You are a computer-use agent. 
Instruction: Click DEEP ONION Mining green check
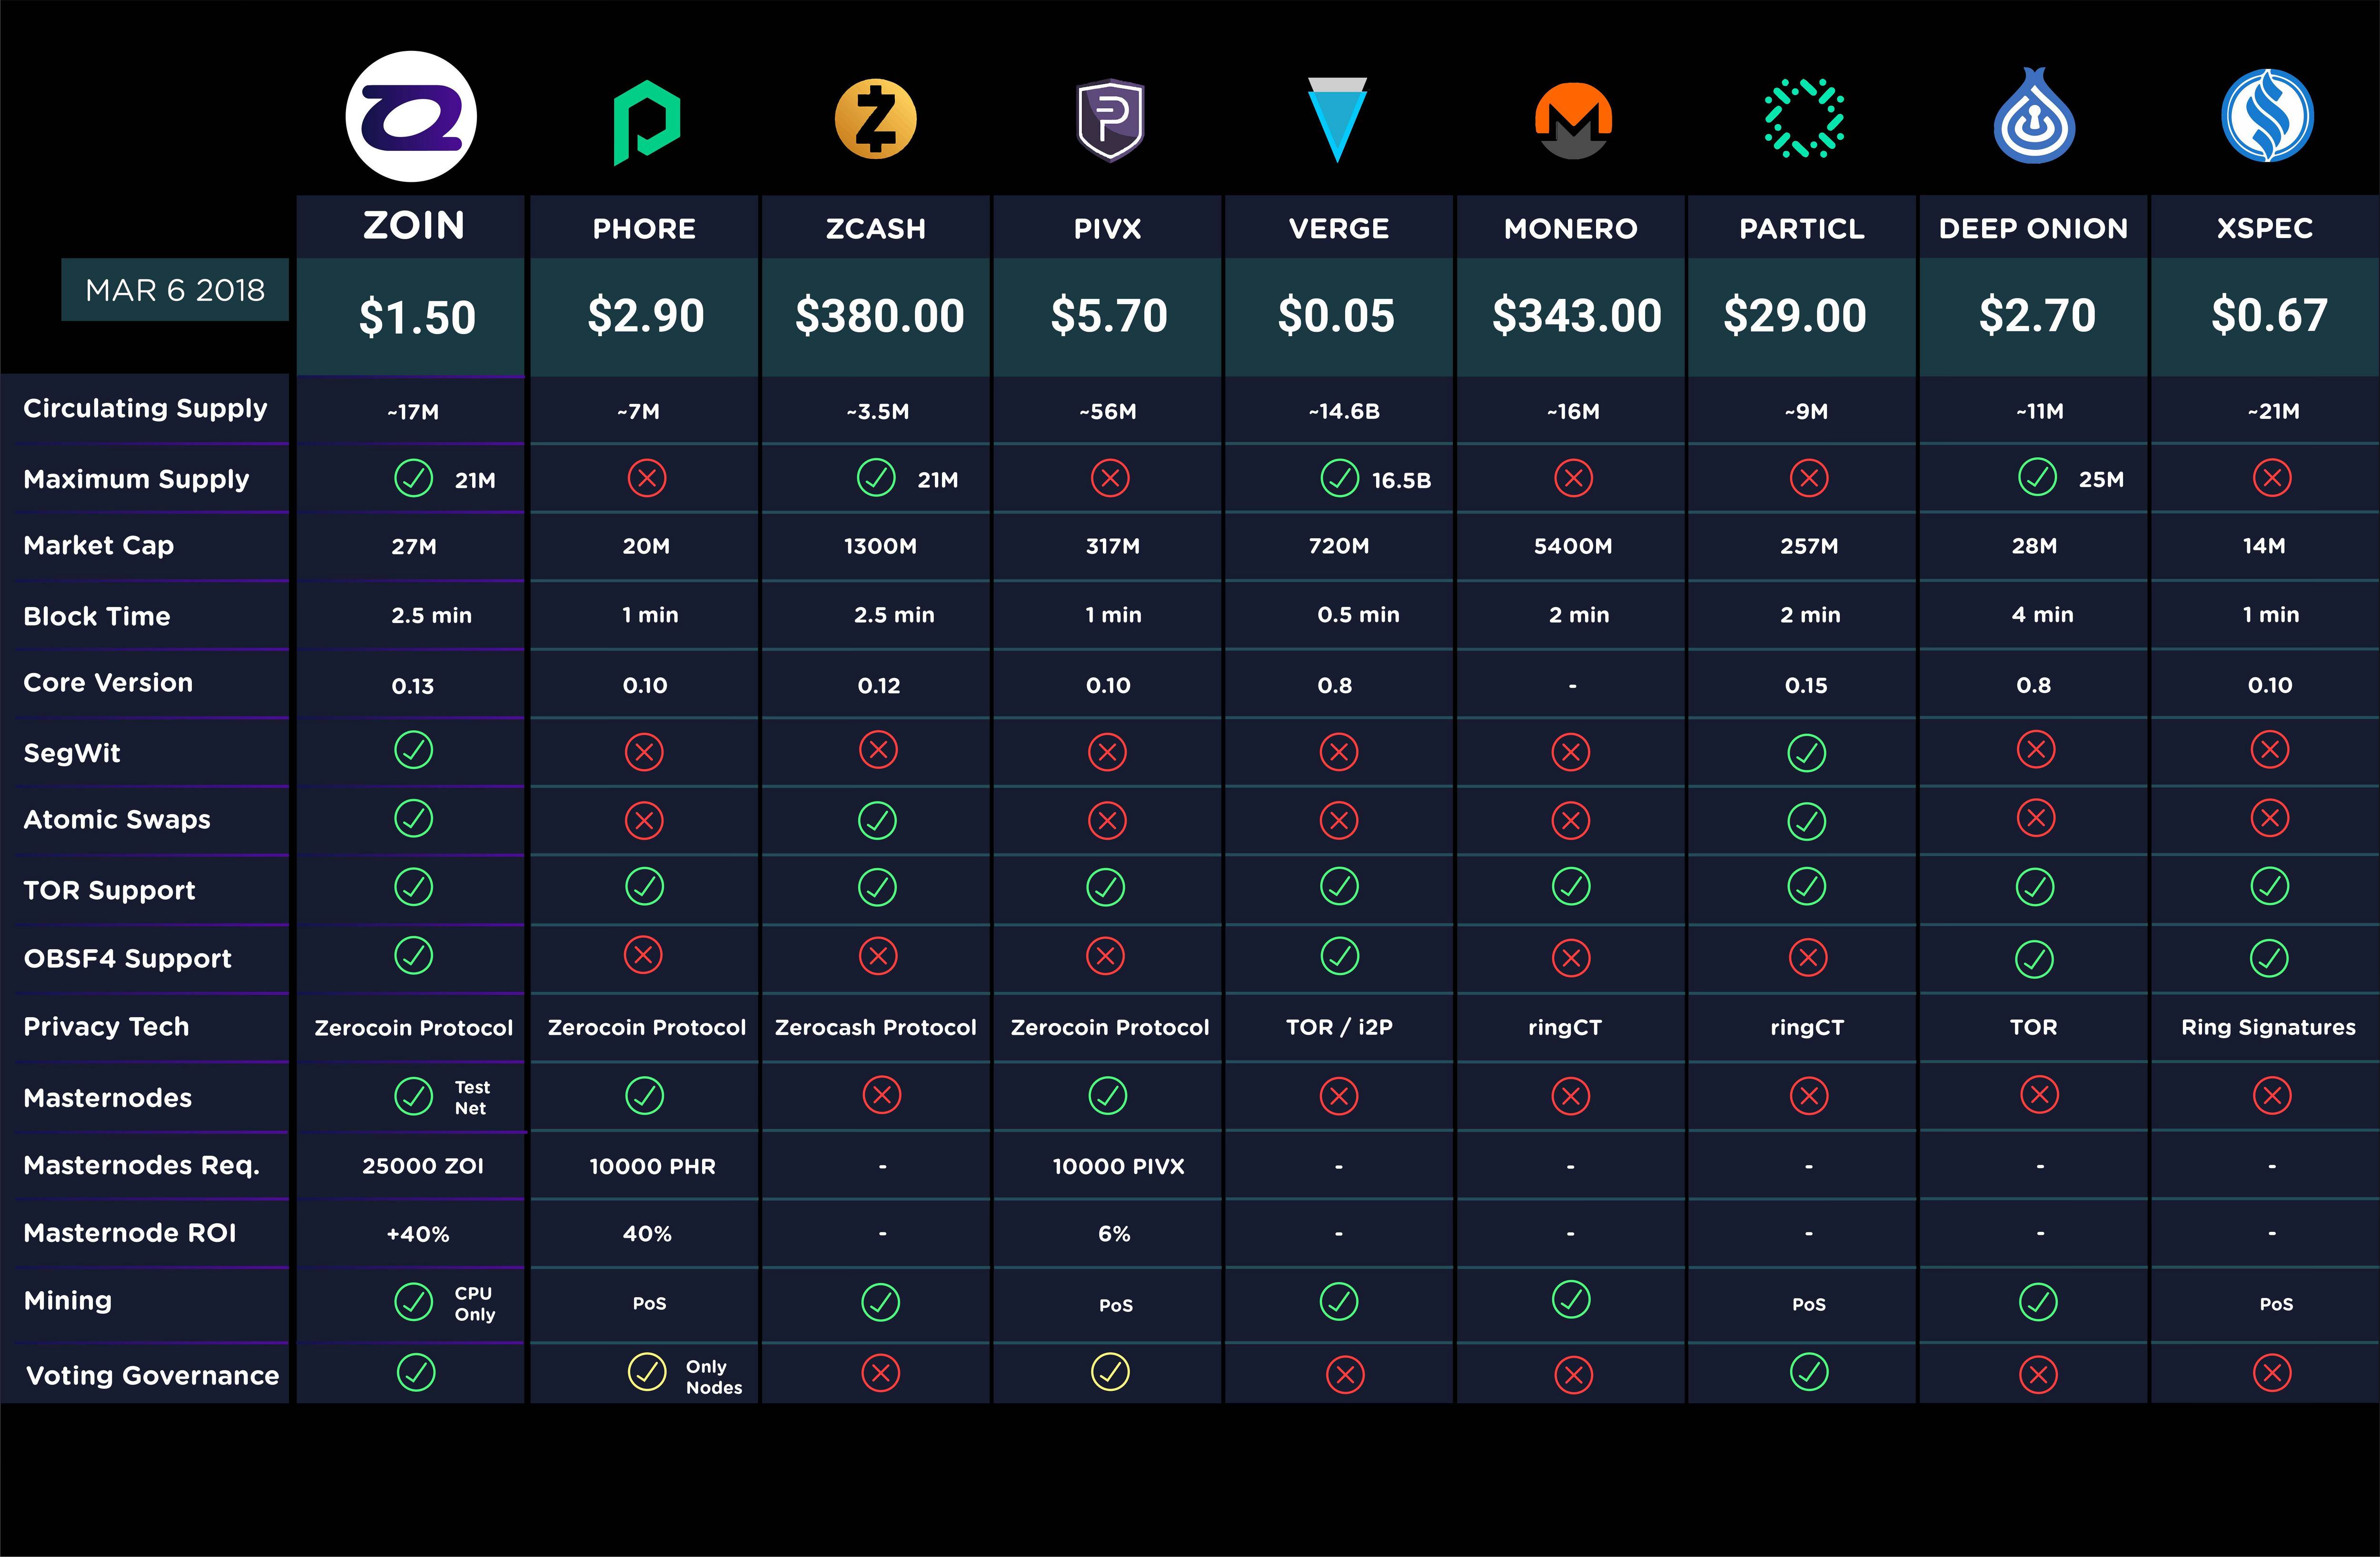(2038, 1302)
